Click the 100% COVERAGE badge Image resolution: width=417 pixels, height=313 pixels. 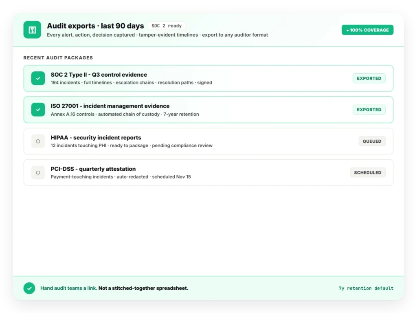coord(368,30)
